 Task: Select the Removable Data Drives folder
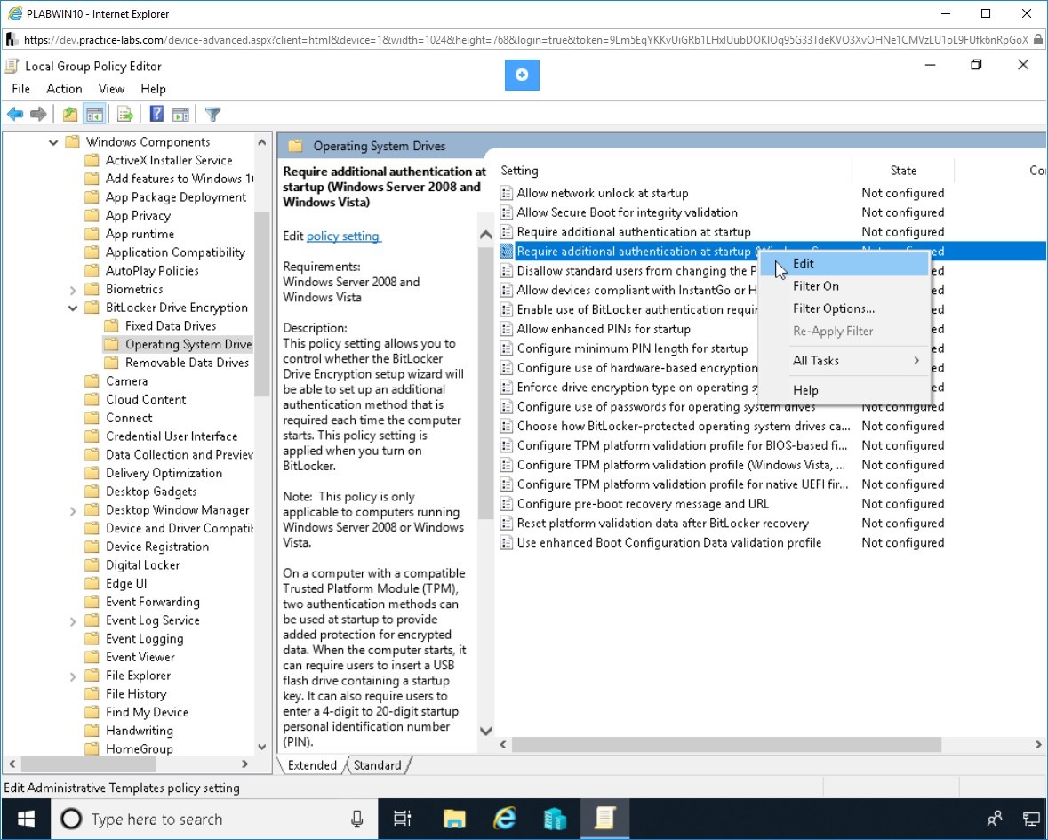click(188, 363)
